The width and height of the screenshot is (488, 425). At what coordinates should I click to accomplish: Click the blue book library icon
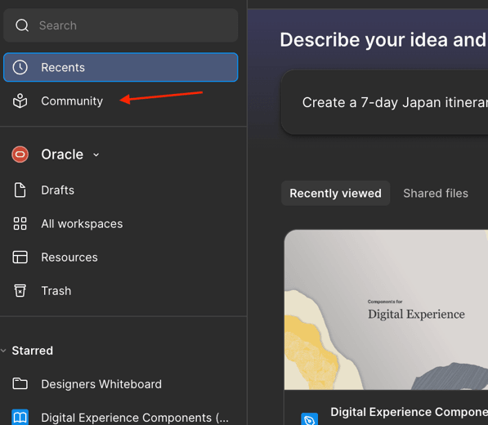coord(20,417)
